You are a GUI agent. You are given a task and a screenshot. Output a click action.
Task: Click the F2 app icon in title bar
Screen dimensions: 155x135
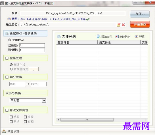point(2,3)
